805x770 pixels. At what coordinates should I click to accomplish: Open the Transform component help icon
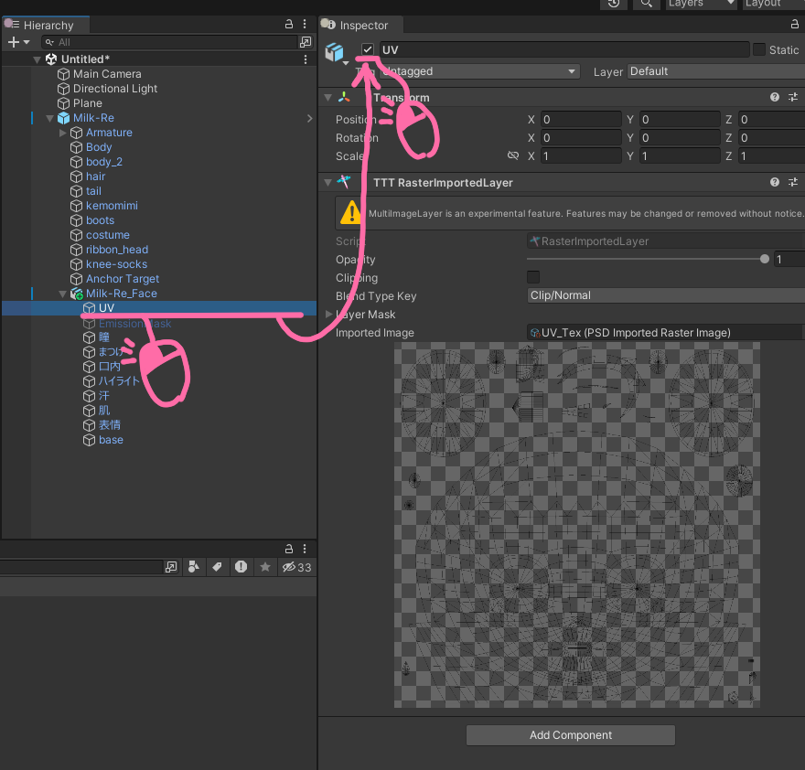click(775, 98)
